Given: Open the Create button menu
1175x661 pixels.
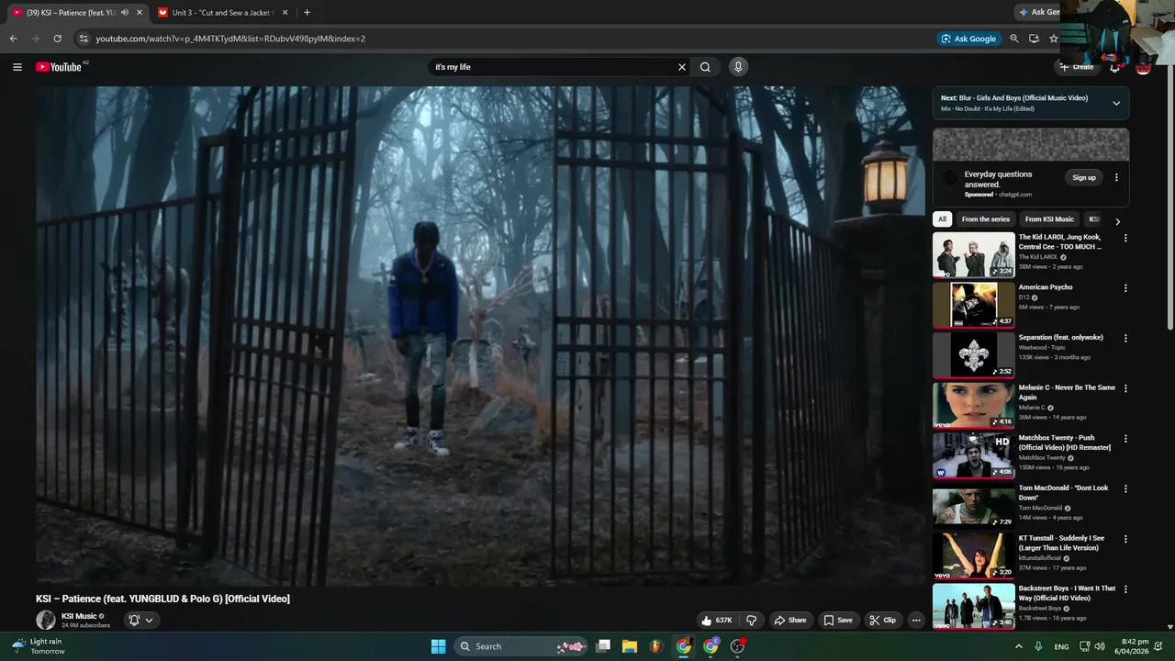Looking at the screenshot, I should (x=1076, y=67).
